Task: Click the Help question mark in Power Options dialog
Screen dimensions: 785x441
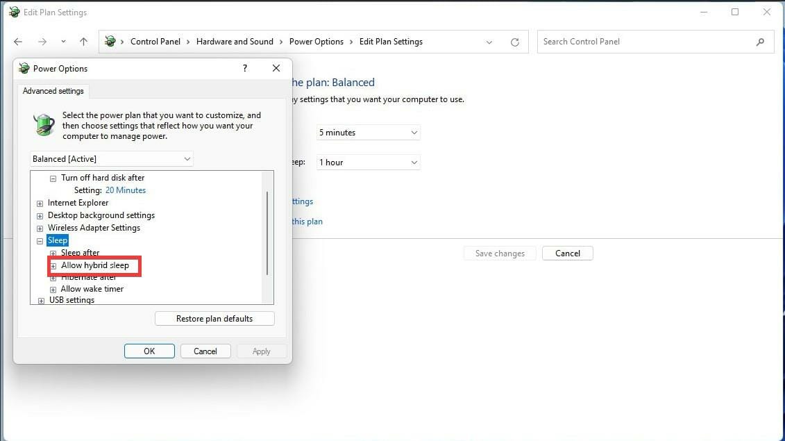Action: (244, 68)
